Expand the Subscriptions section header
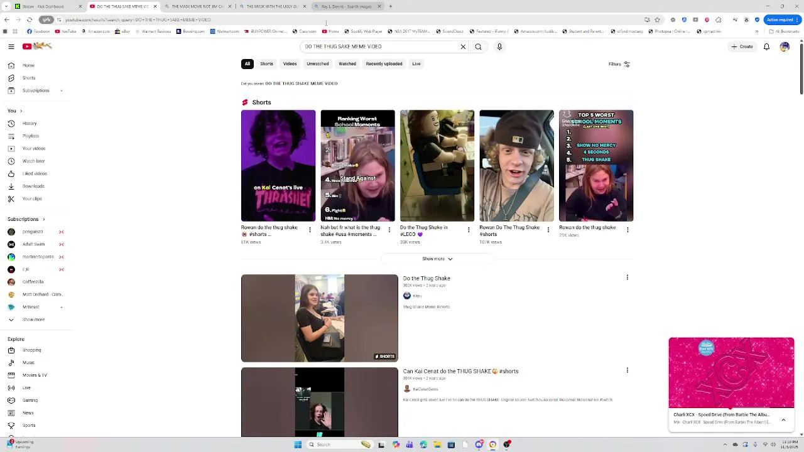Image resolution: width=804 pixels, height=452 pixels. point(26,219)
